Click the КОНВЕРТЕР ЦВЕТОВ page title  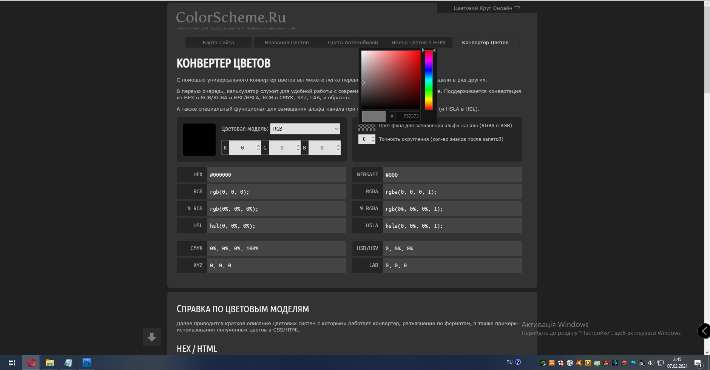(224, 63)
